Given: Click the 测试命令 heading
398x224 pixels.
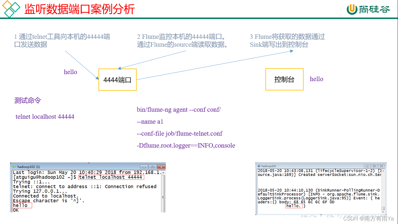Looking at the screenshot, I should click(28, 101).
